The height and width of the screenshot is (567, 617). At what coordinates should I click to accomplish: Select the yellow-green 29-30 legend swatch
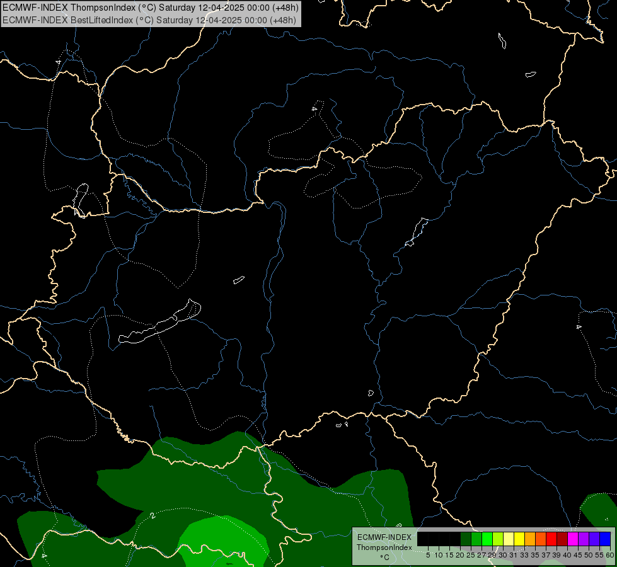tap(498, 539)
